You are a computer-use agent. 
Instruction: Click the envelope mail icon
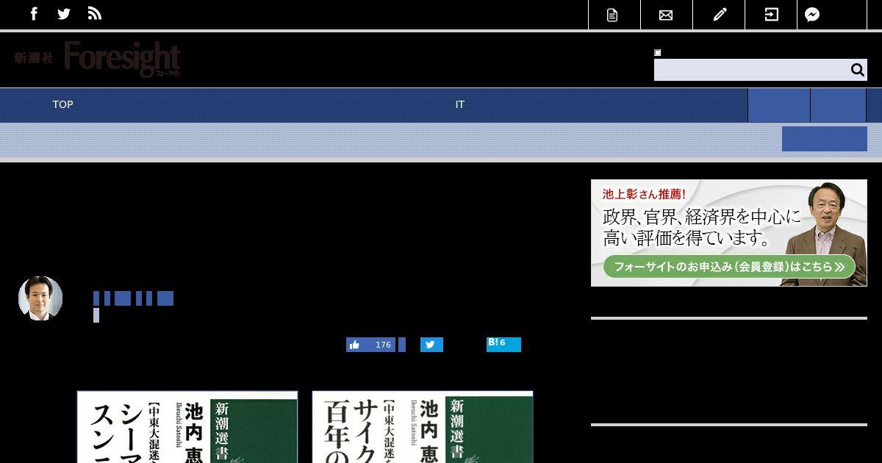666,15
